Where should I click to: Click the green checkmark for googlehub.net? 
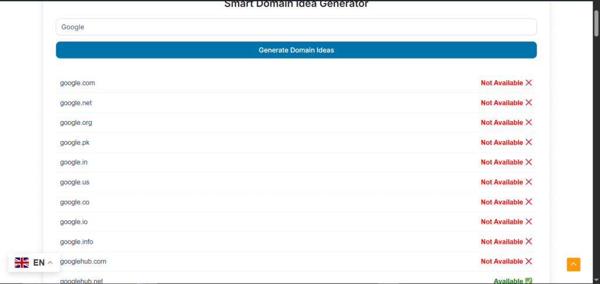[x=529, y=281]
